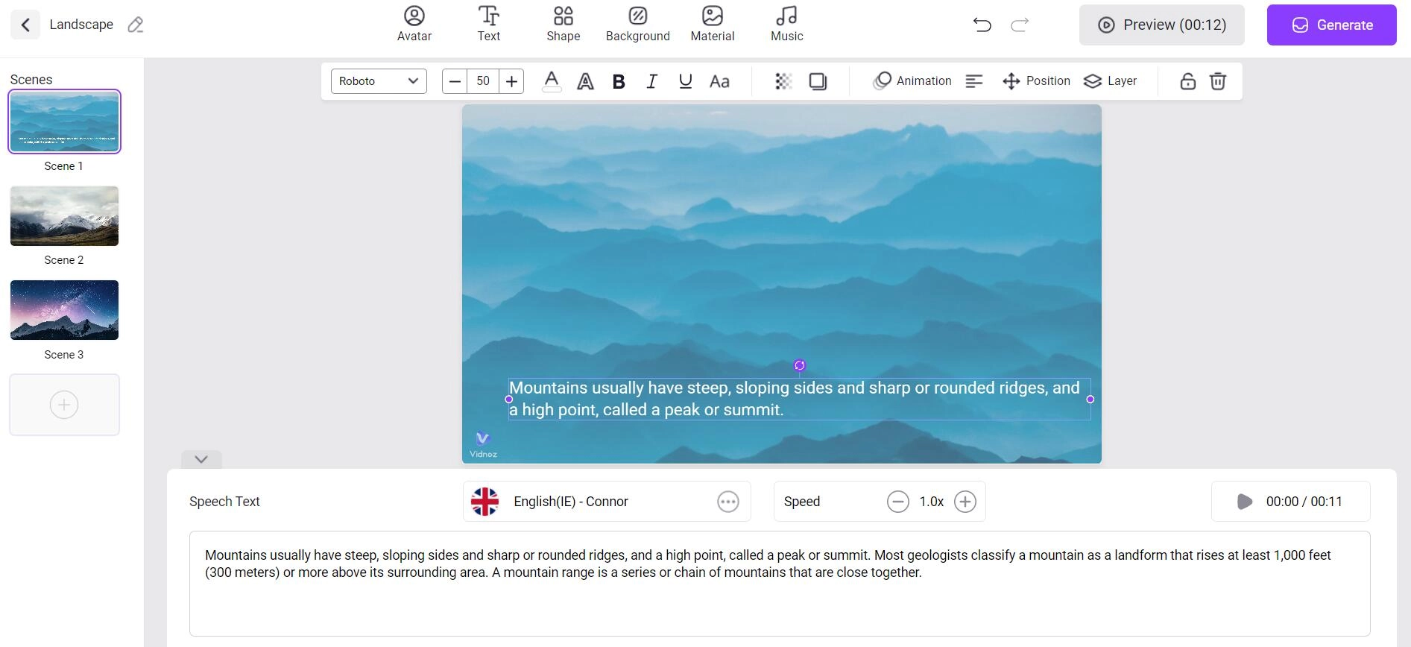Screen dimensions: 1411x647
Task: Click the Generate button
Action: click(x=1331, y=25)
